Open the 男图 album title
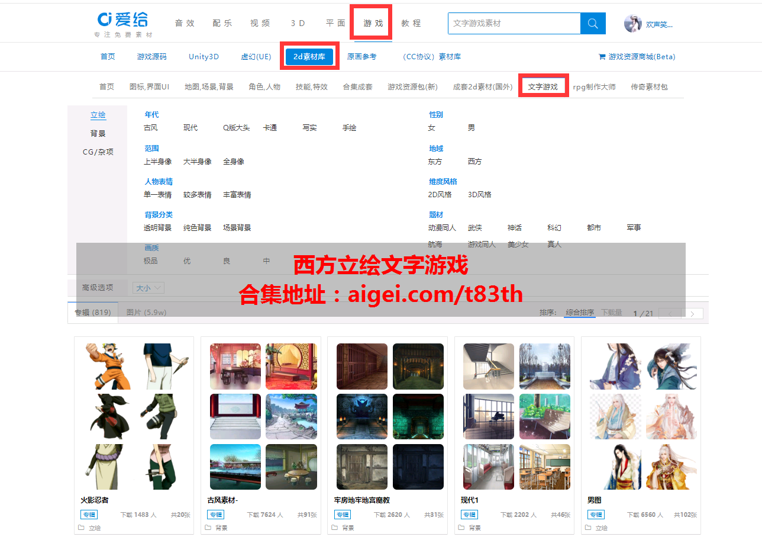The image size is (762, 540). tap(595, 500)
